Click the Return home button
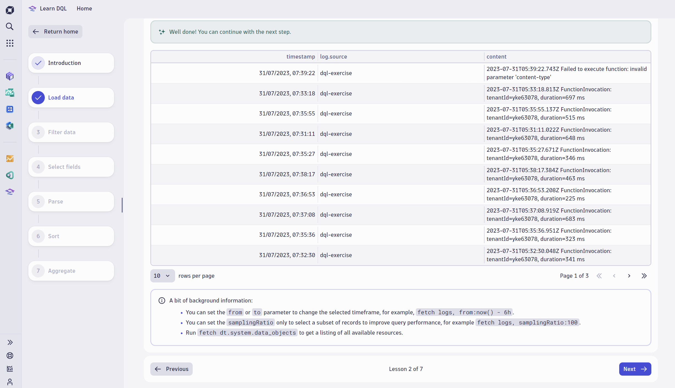Viewport: 675px width, 388px height. [55, 32]
